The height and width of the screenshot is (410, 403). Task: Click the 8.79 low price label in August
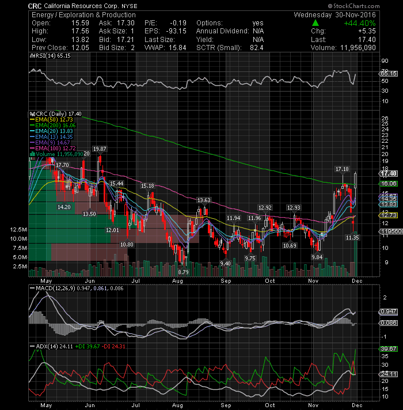[183, 272]
